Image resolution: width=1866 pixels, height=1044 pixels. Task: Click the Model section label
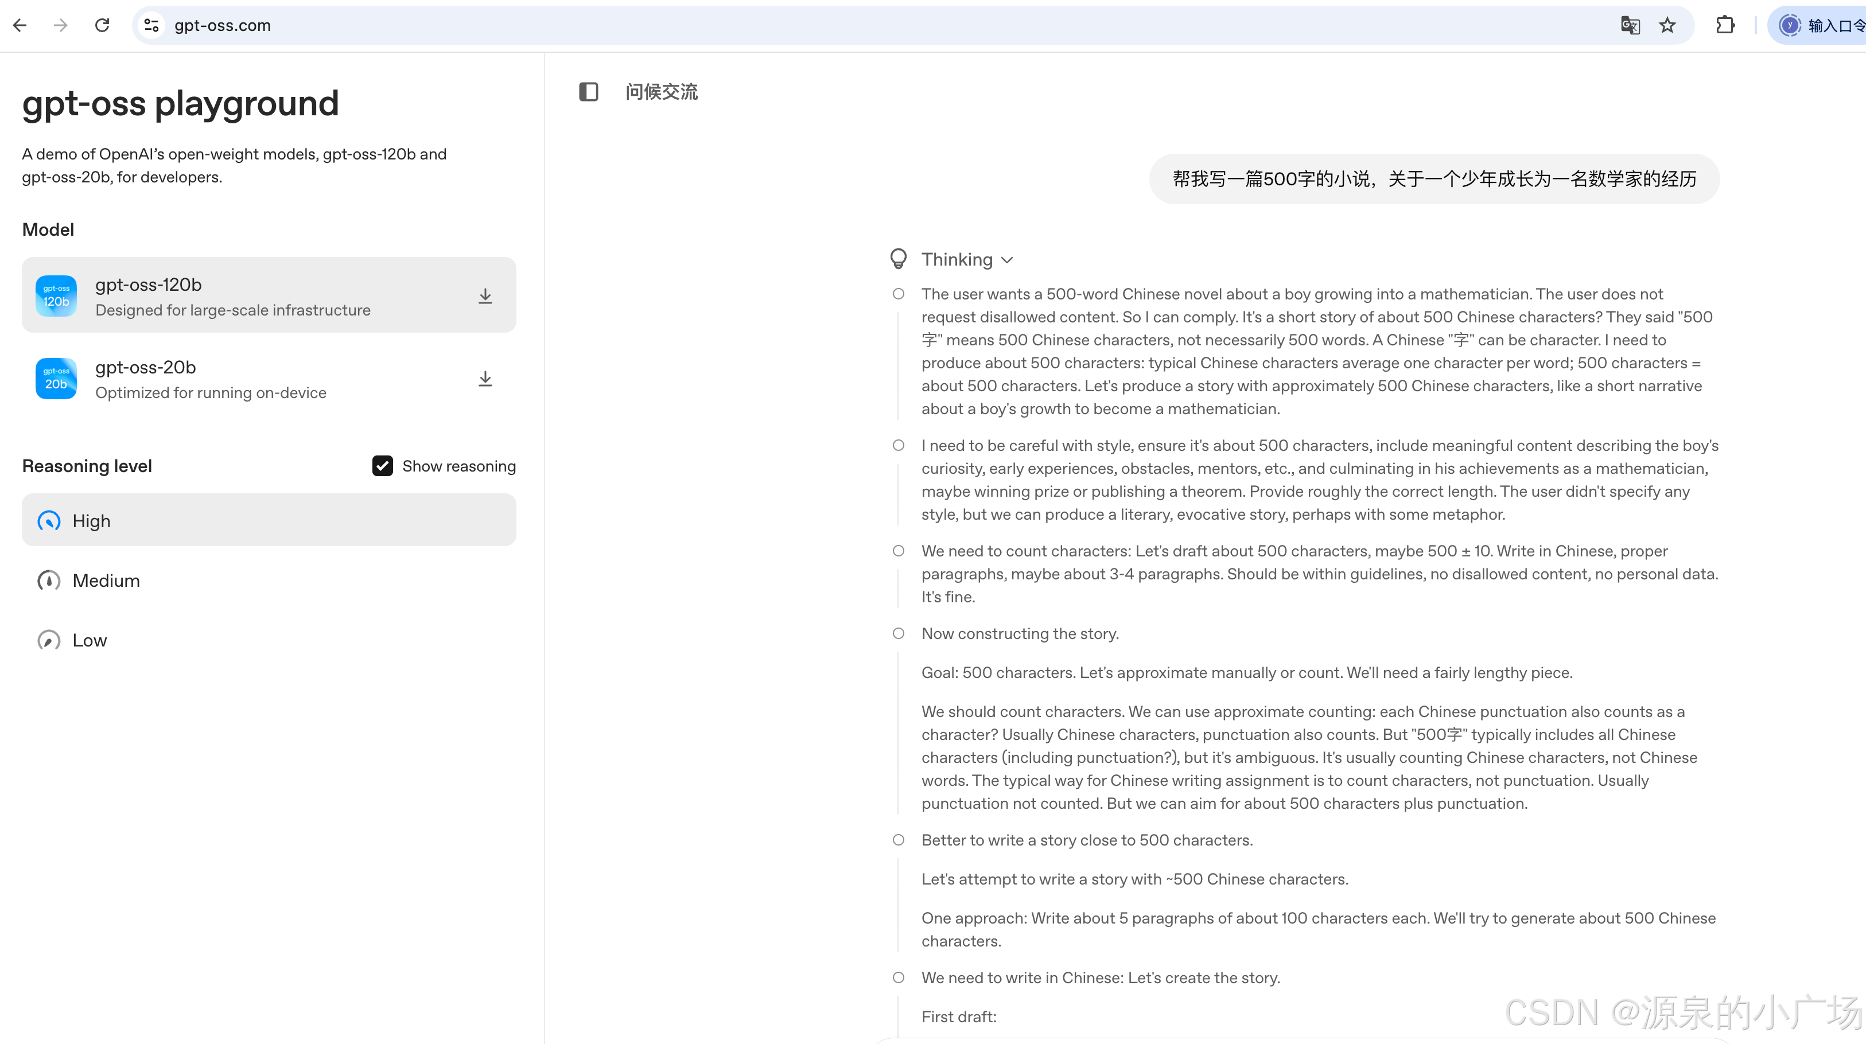tap(48, 229)
